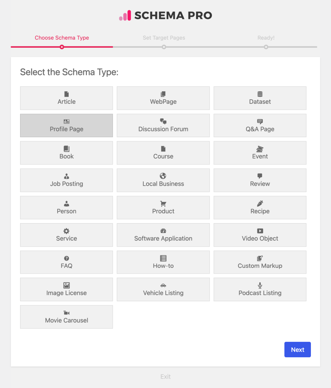Screen dimensions: 331x388
Task: Click the Profile Page ID card icon
Action: 66,122
